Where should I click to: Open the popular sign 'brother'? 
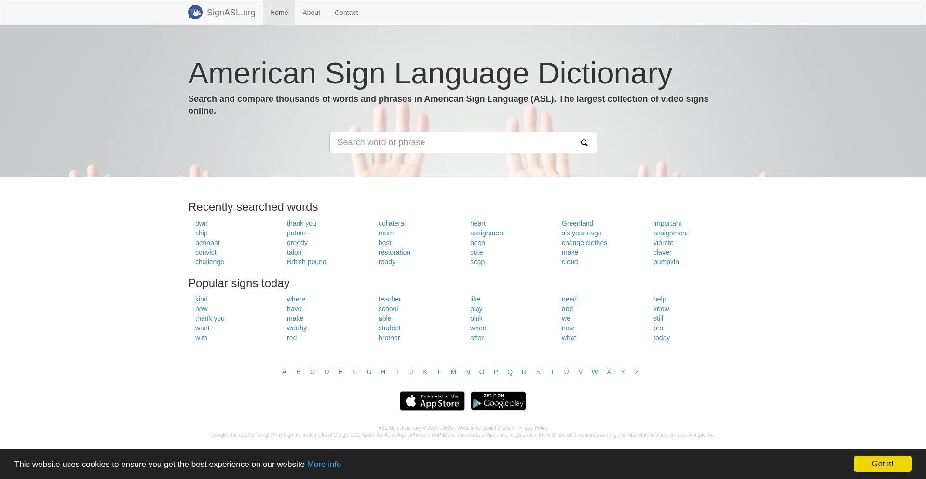click(389, 338)
